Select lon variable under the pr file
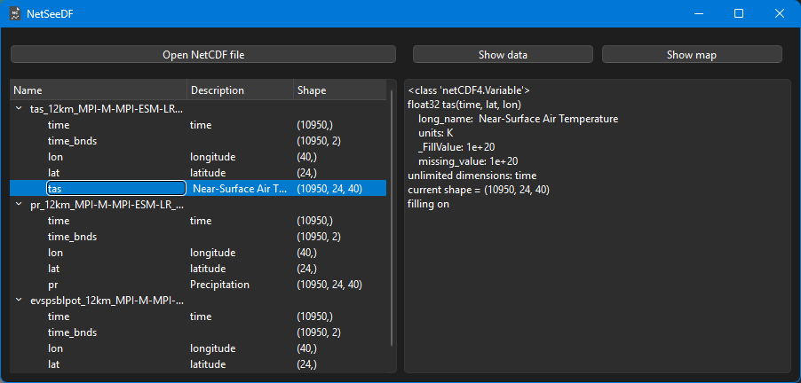The height and width of the screenshot is (383, 801). point(55,253)
